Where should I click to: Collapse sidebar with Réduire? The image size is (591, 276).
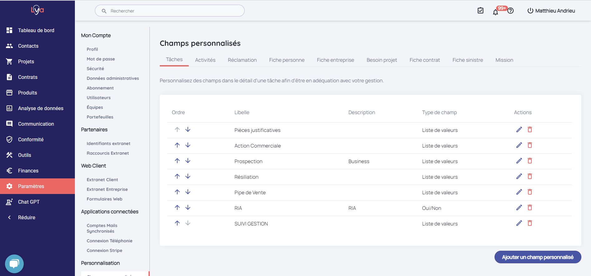point(37,217)
